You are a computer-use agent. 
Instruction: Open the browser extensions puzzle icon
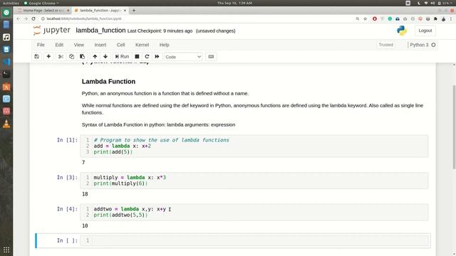click(x=435, y=18)
